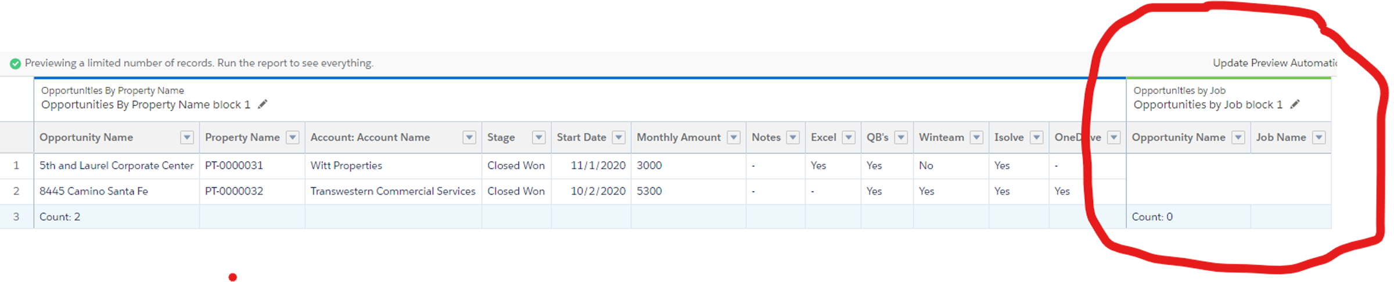Click pencil icon beside Opportunities by Job block
Image resolution: width=1394 pixels, height=282 pixels.
click(x=1295, y=104)
